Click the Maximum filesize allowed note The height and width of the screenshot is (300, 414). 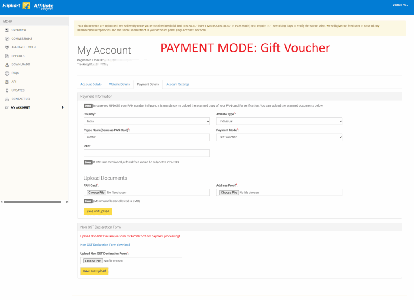point(116,201)
